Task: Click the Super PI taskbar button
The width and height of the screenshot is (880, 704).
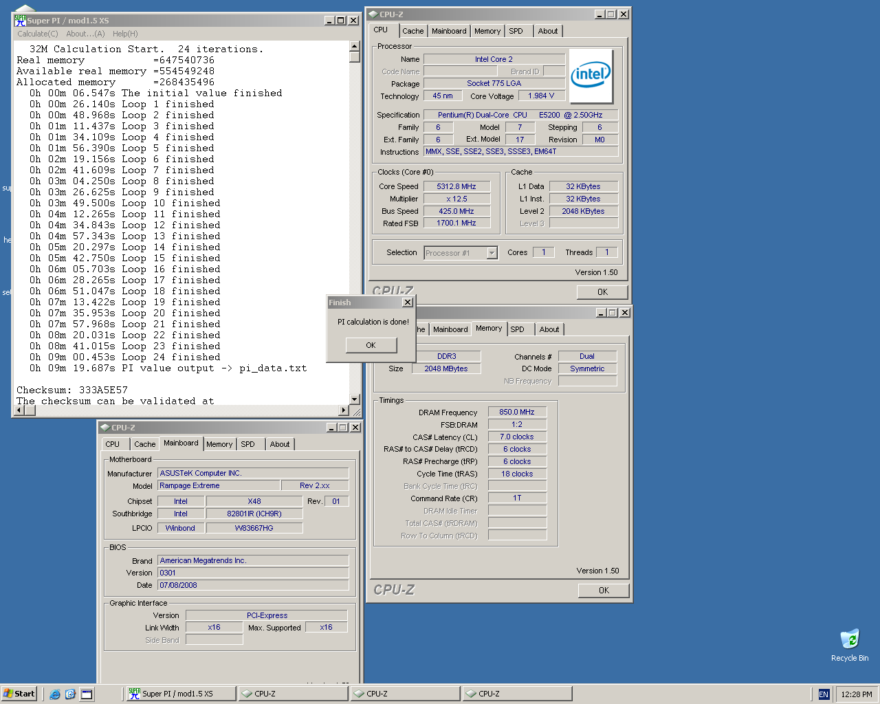Action: click(x=181, y=694)
